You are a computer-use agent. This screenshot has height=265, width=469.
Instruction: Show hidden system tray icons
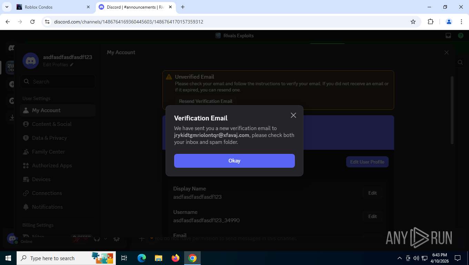(x=400, y=258)
